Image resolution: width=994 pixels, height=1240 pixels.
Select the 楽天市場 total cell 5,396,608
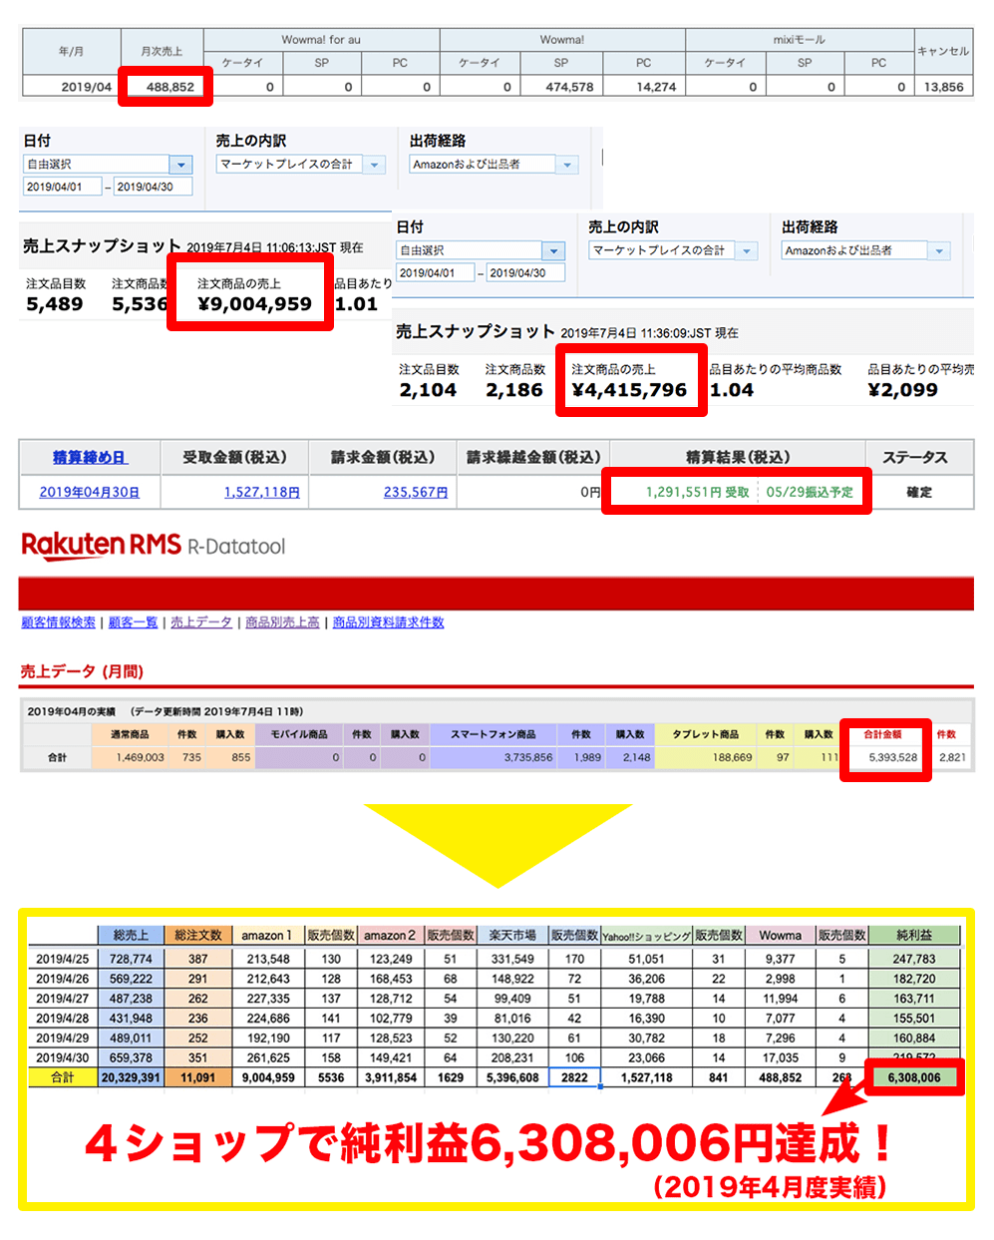pyautogui.click(x=512, y=1077)
